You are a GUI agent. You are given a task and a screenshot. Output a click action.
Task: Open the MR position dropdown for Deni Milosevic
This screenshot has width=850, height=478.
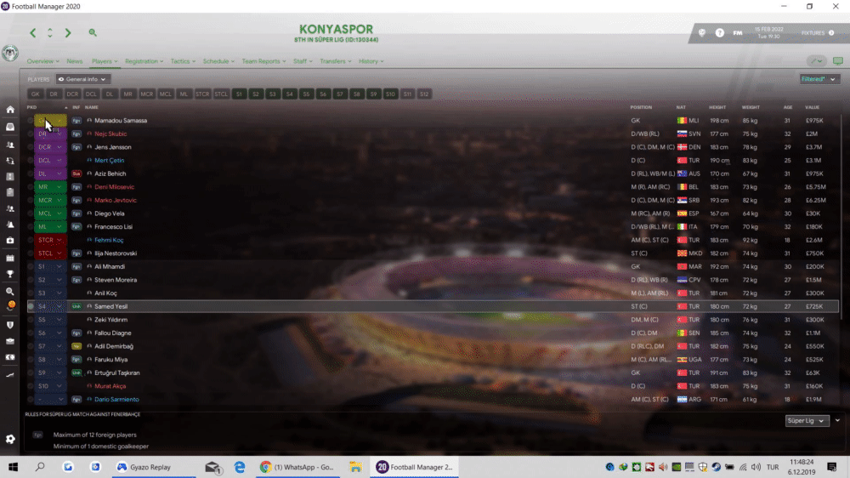pyautogui.click(x=50, y=186)
